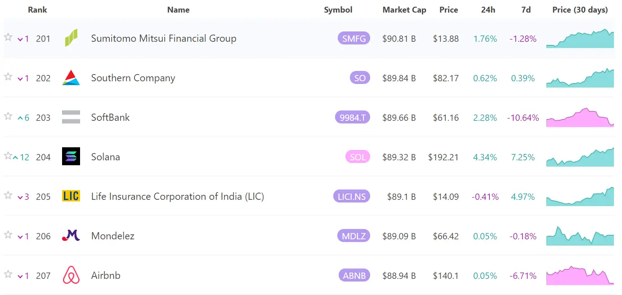
Task: Open Life Insurance Corporation of India link
Action: 177,197
